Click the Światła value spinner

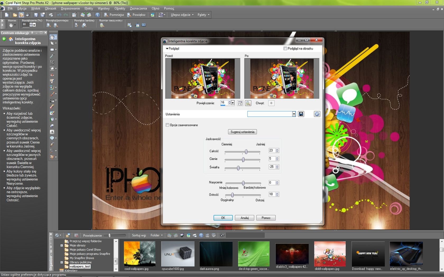coord(277,167)
